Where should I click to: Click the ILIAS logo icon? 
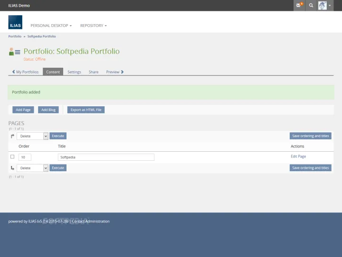15,22
